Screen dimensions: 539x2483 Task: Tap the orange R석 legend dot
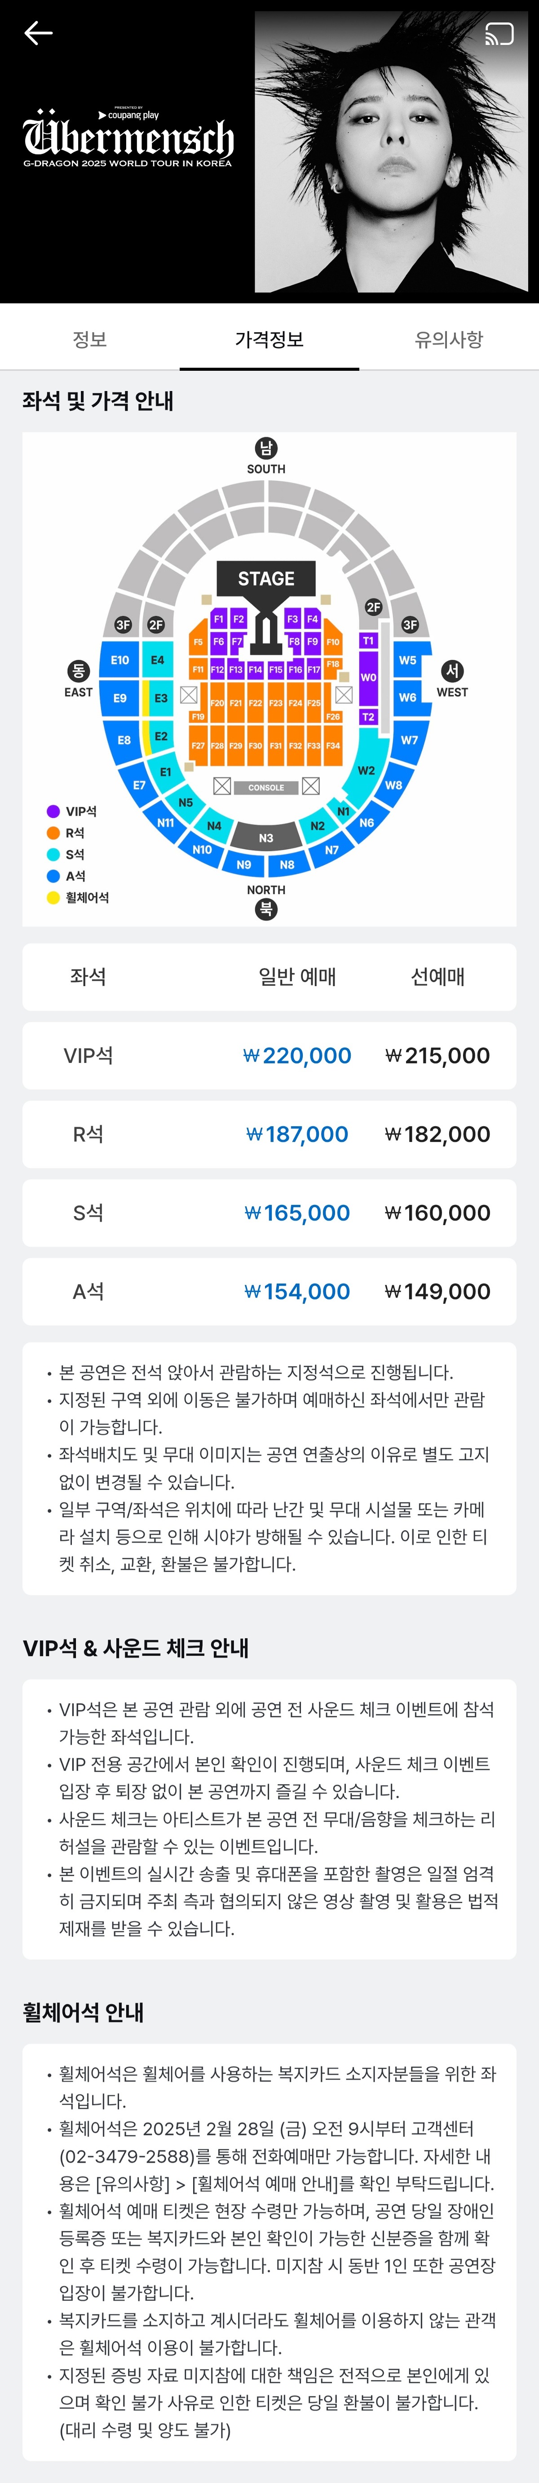click(53, 833)
